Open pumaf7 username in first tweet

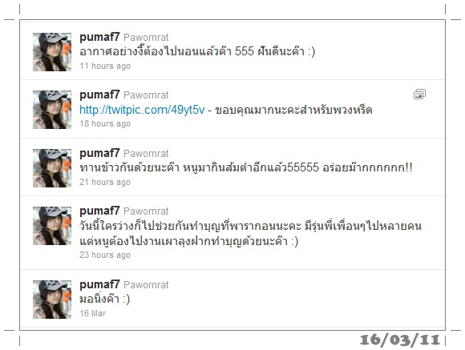pyautogui.click(x=99, y=38)
